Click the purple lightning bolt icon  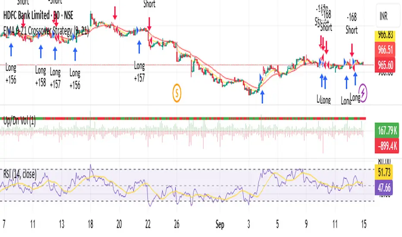[x=363, y=93]
